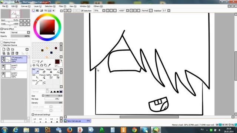Open the layer blending Mode dropdown
This screenshot has width=237, height=133.
[29, 33]
